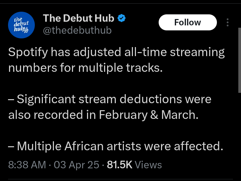Follow The Debut Hub account
Viewport: 241px width, 181px height.
(187, 22)
